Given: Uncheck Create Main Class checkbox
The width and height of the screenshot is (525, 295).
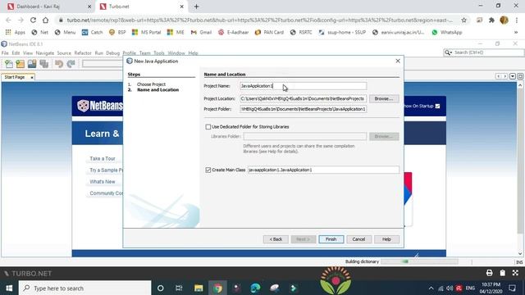Looking at the screenshot, I should 208,170.
